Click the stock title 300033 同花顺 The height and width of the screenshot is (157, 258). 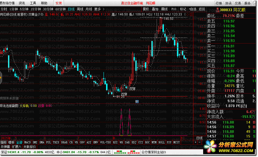pos(233,10)
